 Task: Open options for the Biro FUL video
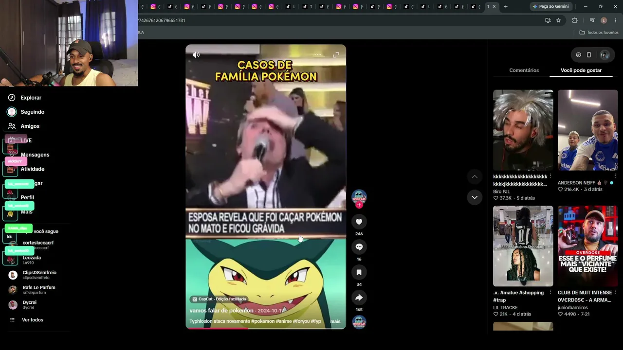coord(550,176)
